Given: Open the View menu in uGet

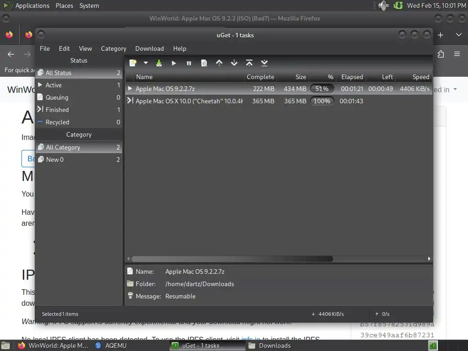Looking at the screenshot, I should point(85,48).
